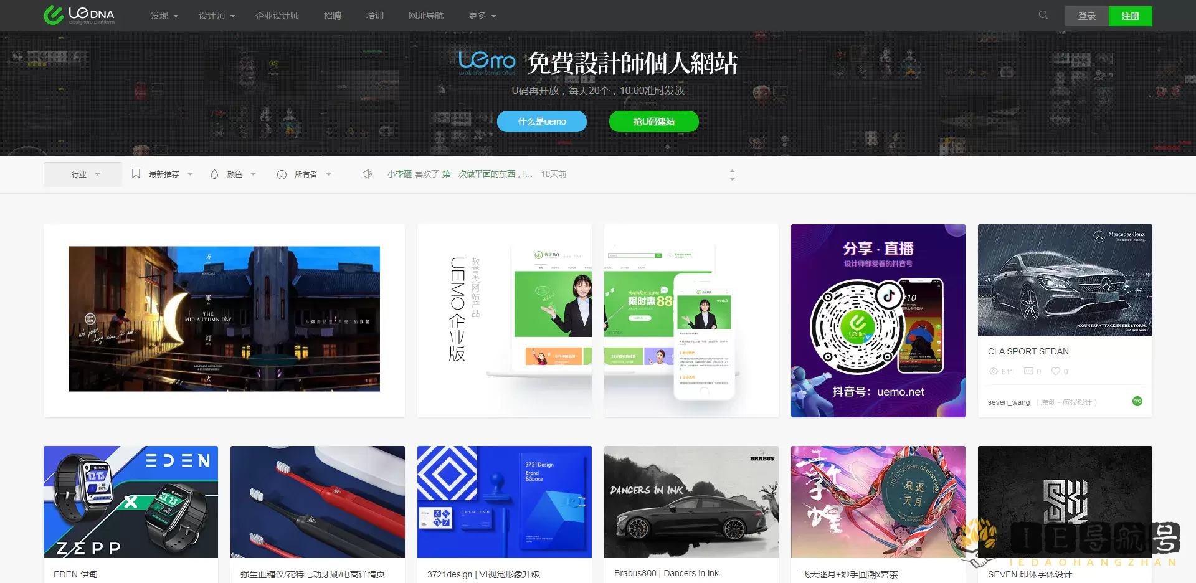Open the EDEN ZEPP watch project thumbnail
Viewport: 1196px width, 583px height.
tap(131, 502)
